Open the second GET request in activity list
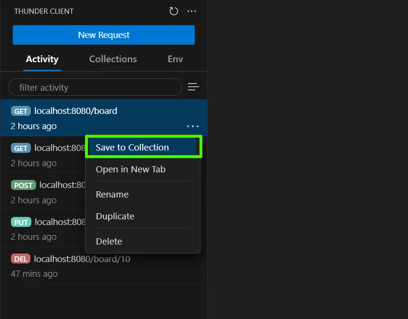 43,154
